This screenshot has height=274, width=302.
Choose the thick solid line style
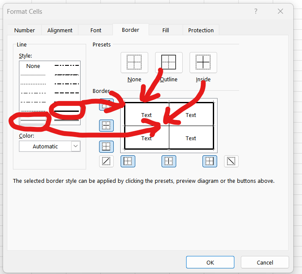pyautogui.click(x=67, y=111)
